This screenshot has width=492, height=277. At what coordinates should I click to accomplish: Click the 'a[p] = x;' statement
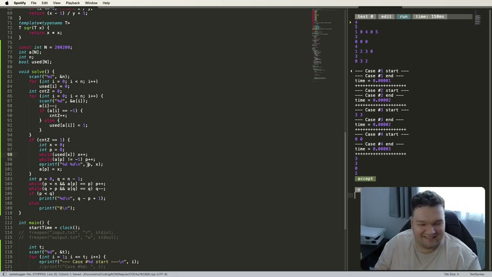click(x=50, y=169)
